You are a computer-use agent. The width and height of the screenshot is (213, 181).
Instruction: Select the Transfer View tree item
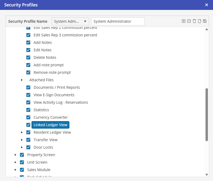tap(45, 140)
